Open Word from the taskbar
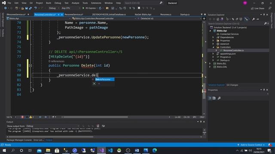Image resolution: width=275 pixels, height=154 pixels. [137, 150]
